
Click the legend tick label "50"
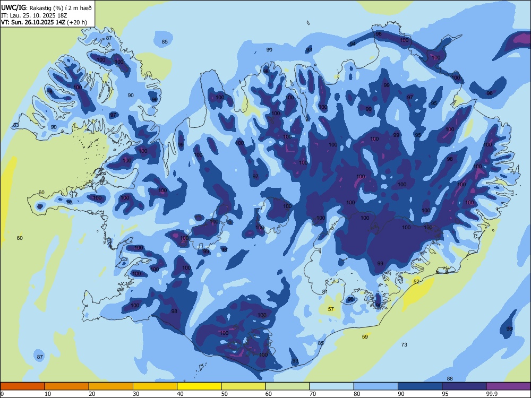[x=225, y=394]
